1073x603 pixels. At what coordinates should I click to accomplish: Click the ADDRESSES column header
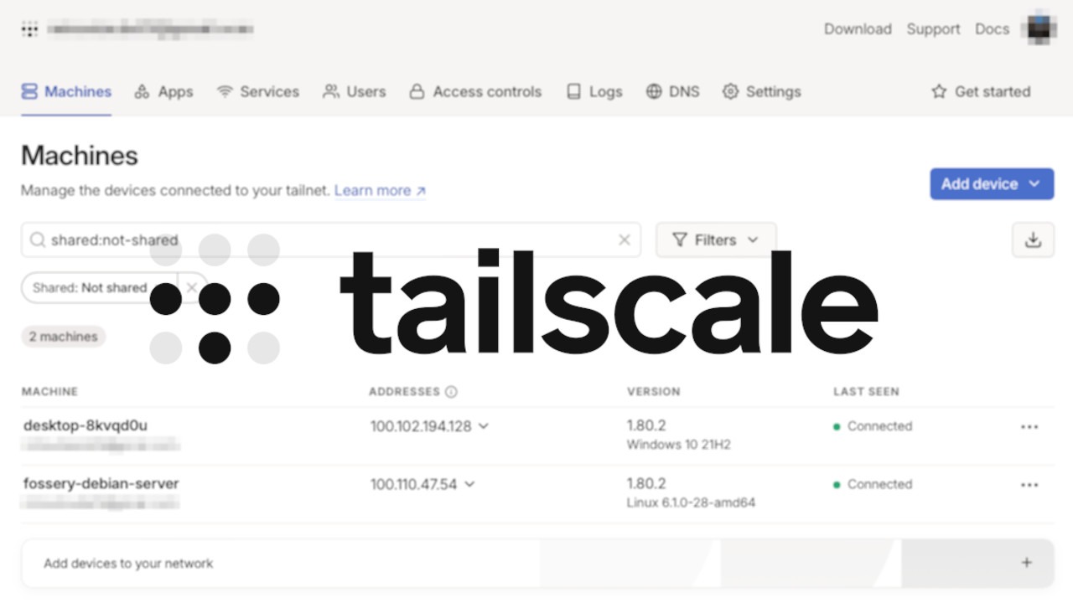(x=404, y=392)
